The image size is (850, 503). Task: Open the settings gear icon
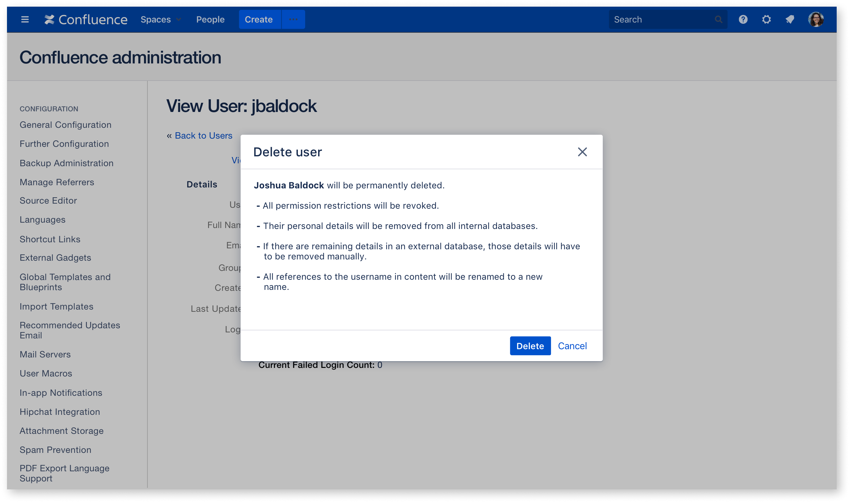click(766, 19)
